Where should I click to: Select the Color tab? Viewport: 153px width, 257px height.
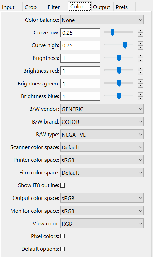(80, 7)
